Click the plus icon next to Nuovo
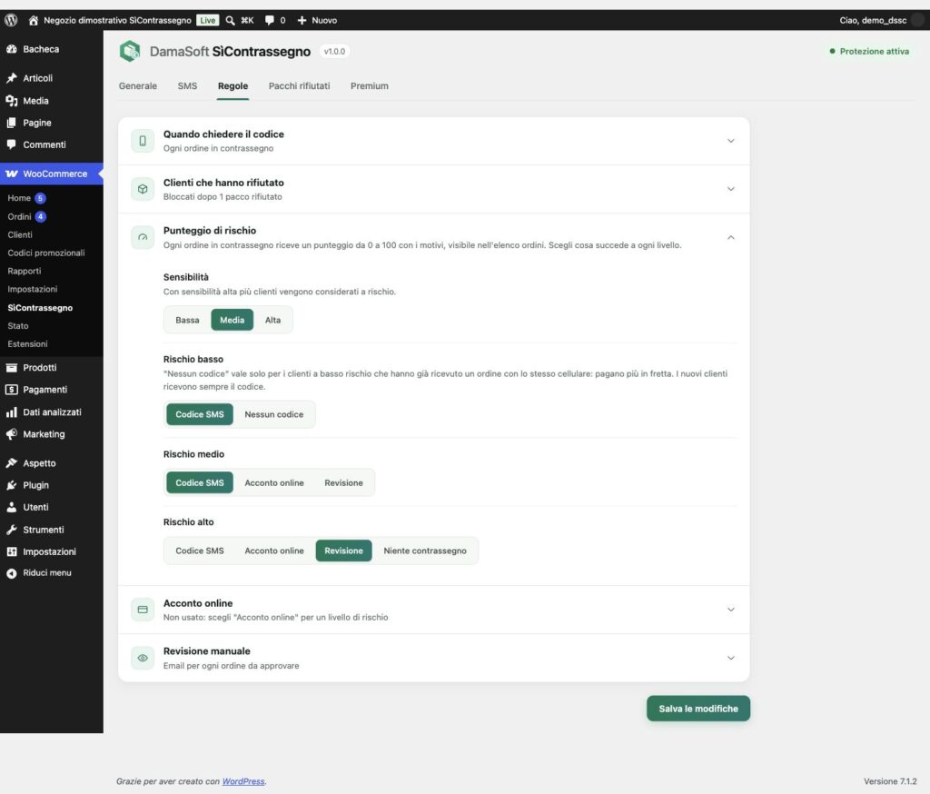The width and height of the screenshot is (930, 794). 302,20
